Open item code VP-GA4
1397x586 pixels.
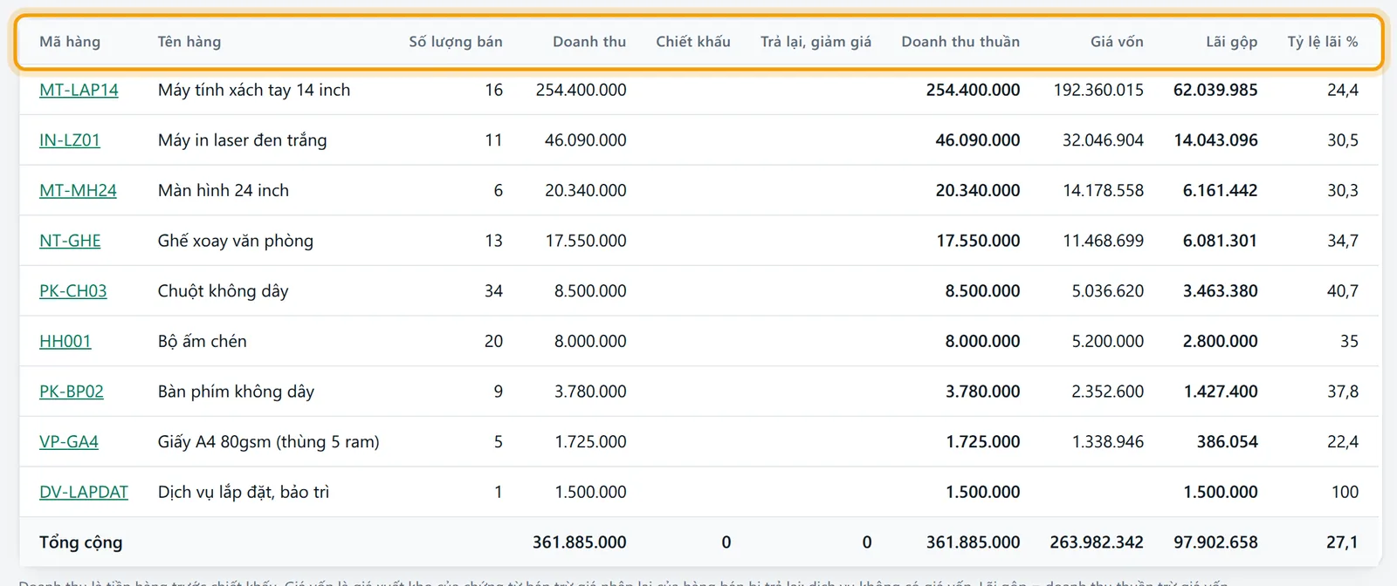pyautogui.click(x=69, y=442)
